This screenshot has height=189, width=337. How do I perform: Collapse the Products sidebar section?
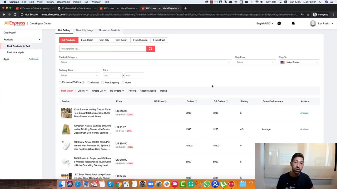point(39,40)
